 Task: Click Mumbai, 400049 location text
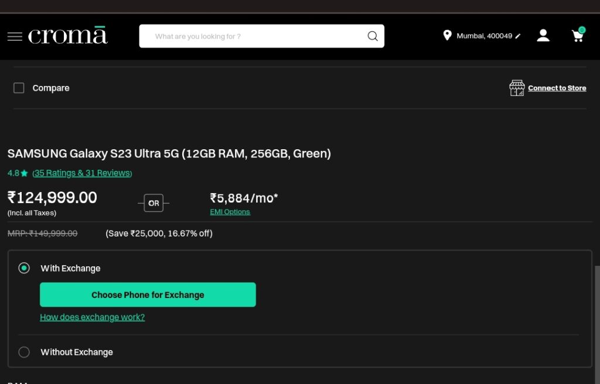pyautogui.click(x=484, y=36)
